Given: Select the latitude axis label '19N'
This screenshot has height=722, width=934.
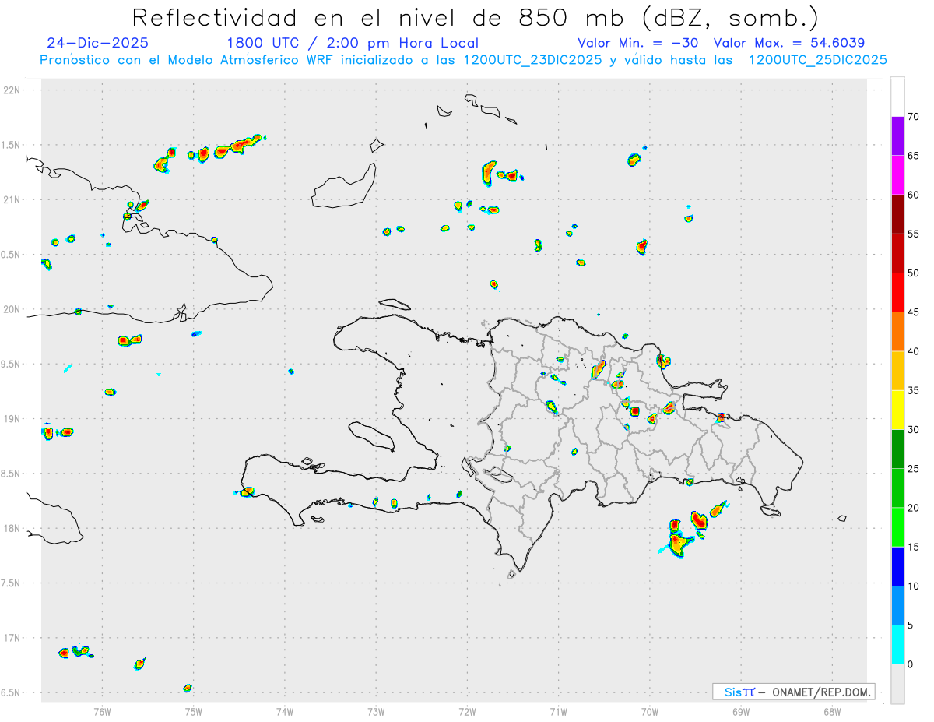Looking at the screenshot, I should [13, 418].
